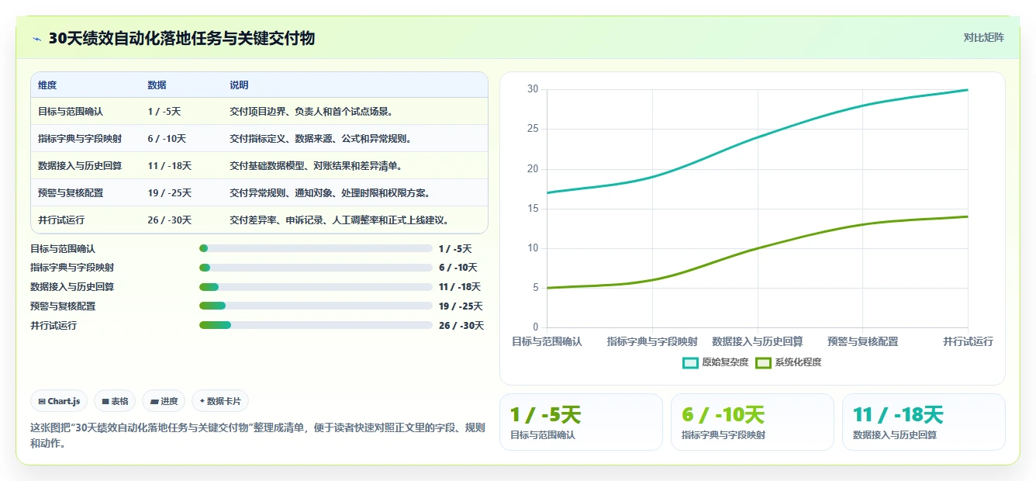This screenshot has height=481, width=1036.
Task: Click the Chart.js tag chip
Action: (x=60, y=401)
